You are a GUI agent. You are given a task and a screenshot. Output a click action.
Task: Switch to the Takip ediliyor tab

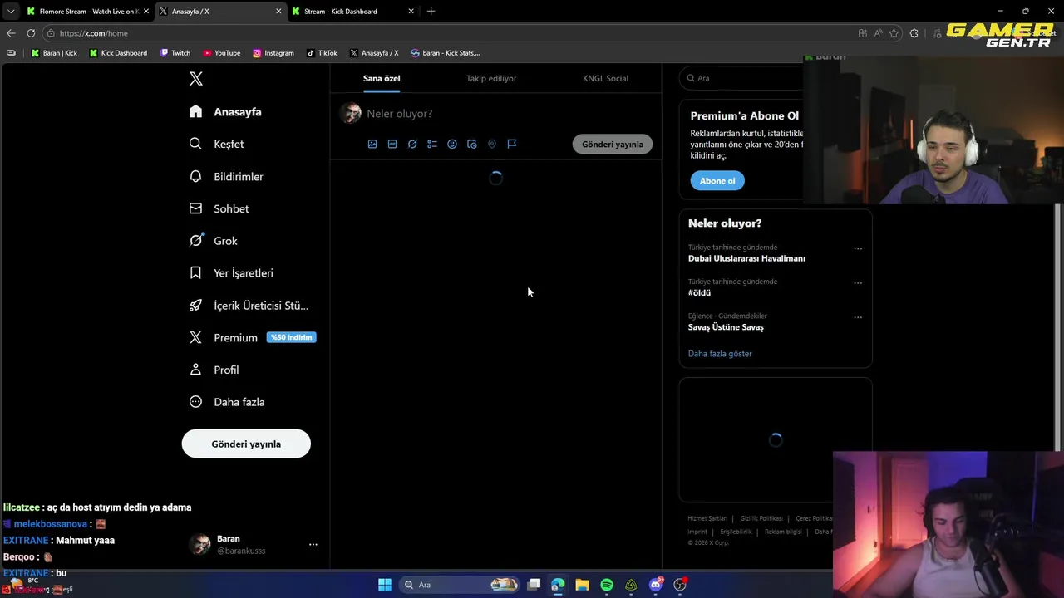(x=491, y=78)
